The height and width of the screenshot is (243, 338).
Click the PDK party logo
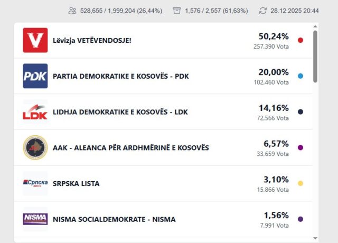click(x=35, y=76)
